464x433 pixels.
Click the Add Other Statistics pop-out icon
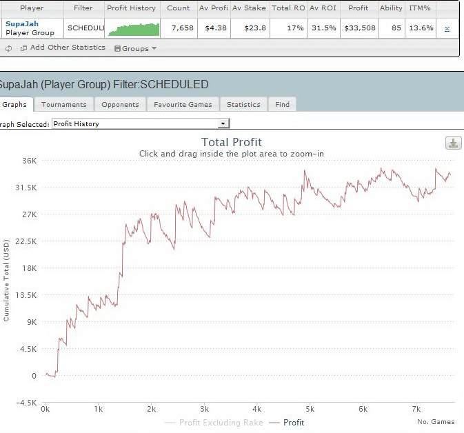[23, 48]
